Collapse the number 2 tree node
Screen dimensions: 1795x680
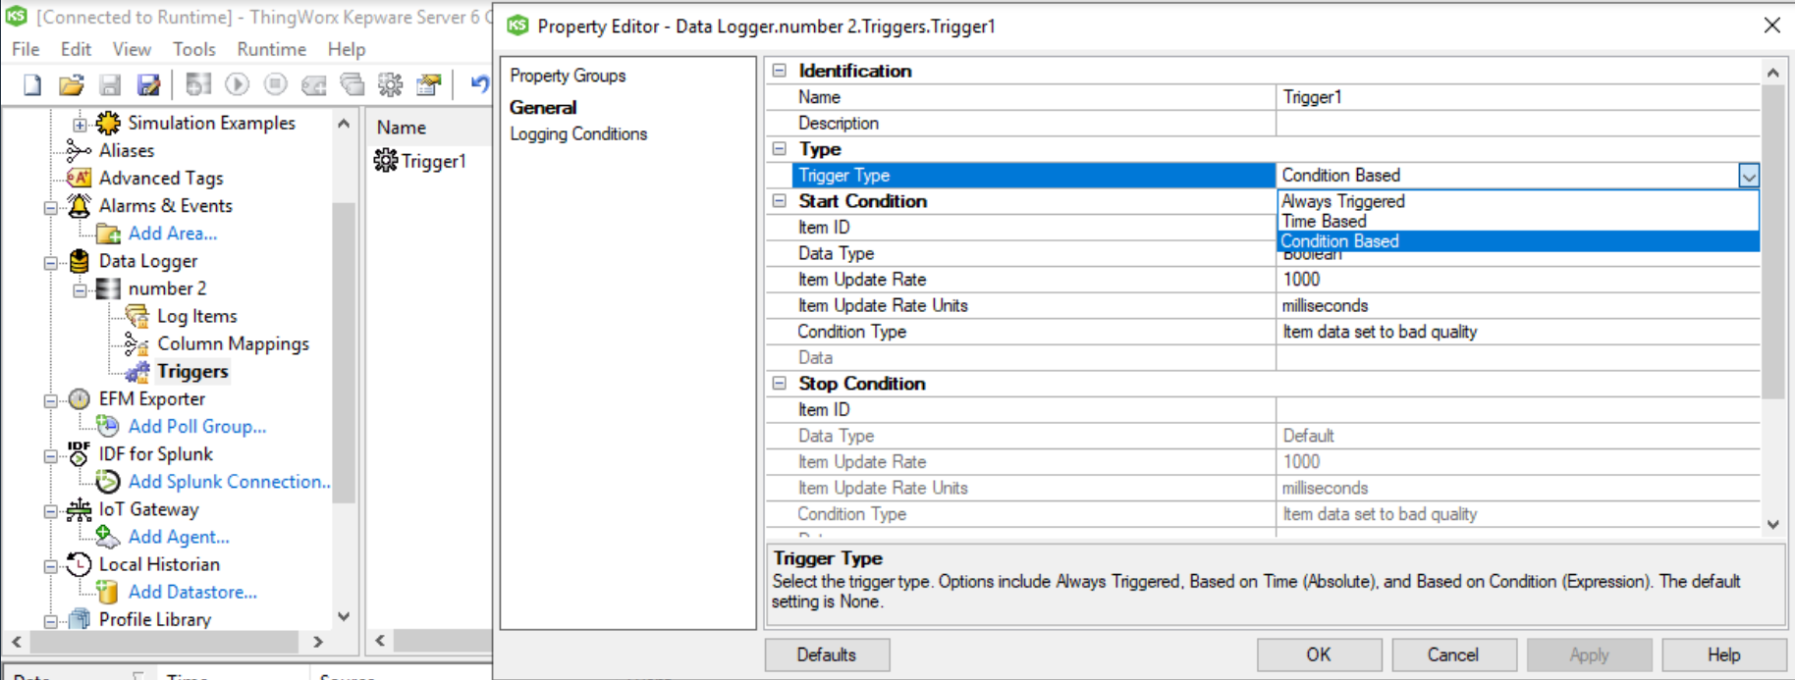click(80, 289)
